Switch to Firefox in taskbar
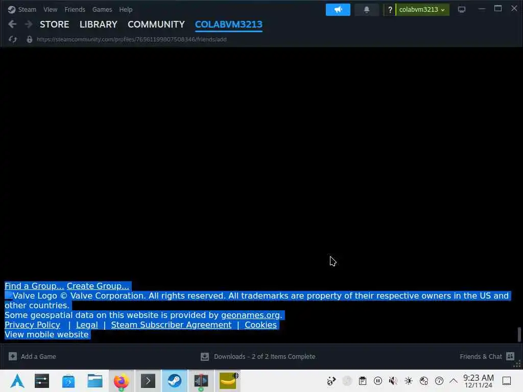This screenshot has height=392, width=523. [x=122, y=381]
